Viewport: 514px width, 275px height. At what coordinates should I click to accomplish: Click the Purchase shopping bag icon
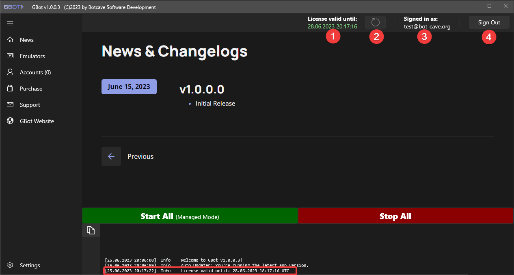pyautogui.click(x=11, y=89)
